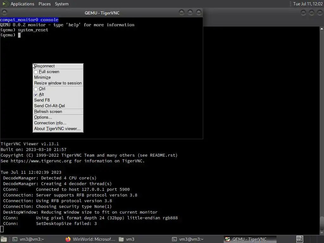This screenshot has height=243, width=324.
Task: Click the folder icon of vm3 taskbar entry
Action: [x=121, y=239]
